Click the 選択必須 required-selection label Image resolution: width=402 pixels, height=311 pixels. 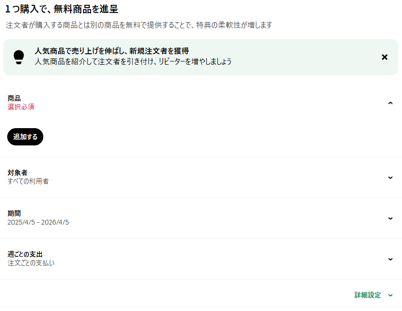point(21,107)
